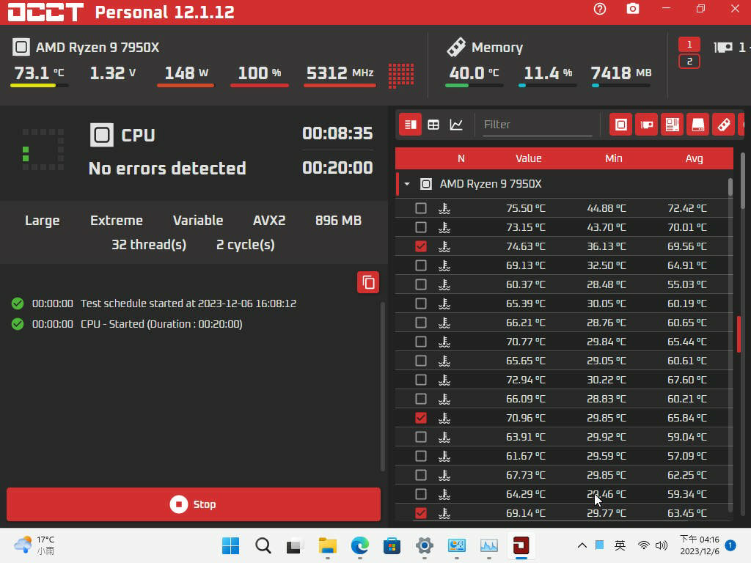Click the 7418 MB memory usage readout
Screen dimensions: 751x563
(x=621, y=73)
